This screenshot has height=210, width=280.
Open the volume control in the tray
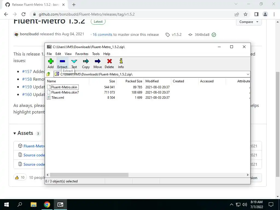(x=245, y=205)
